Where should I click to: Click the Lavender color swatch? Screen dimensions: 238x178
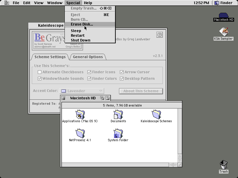click(x=64, y=91)
